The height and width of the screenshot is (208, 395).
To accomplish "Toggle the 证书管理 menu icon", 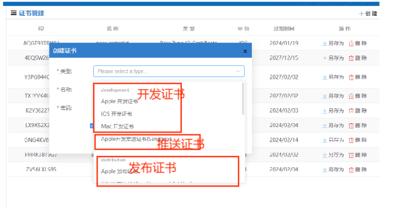I will [14, 13].
